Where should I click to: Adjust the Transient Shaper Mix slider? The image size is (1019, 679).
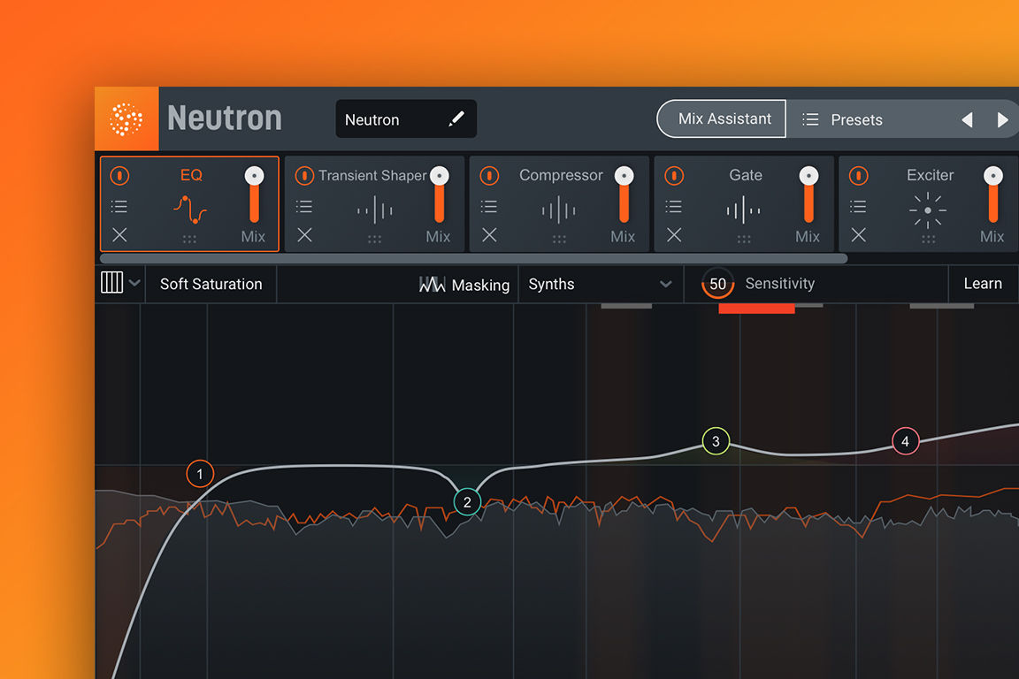440,195
